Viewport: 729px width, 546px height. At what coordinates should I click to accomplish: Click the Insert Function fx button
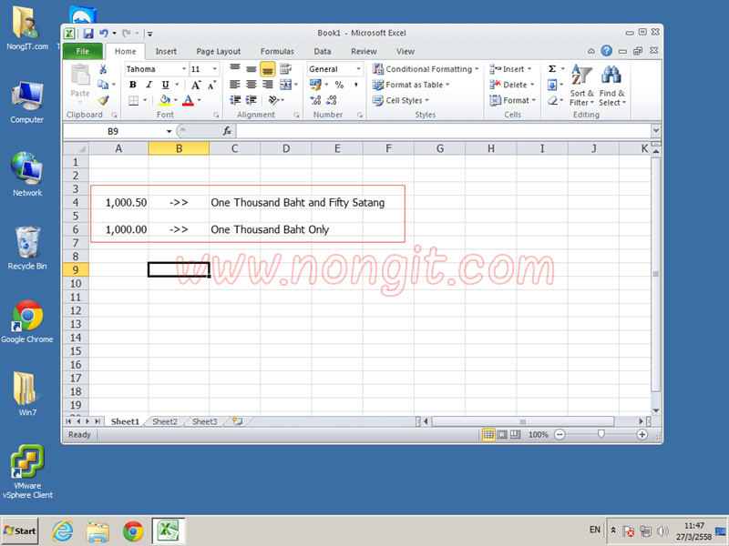point(227,131)
